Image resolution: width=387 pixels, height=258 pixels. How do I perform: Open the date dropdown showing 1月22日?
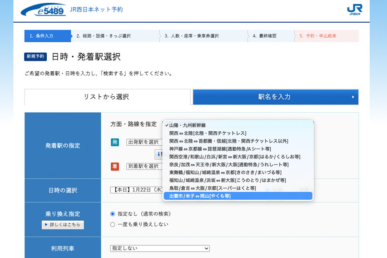[x=136, y=190]
